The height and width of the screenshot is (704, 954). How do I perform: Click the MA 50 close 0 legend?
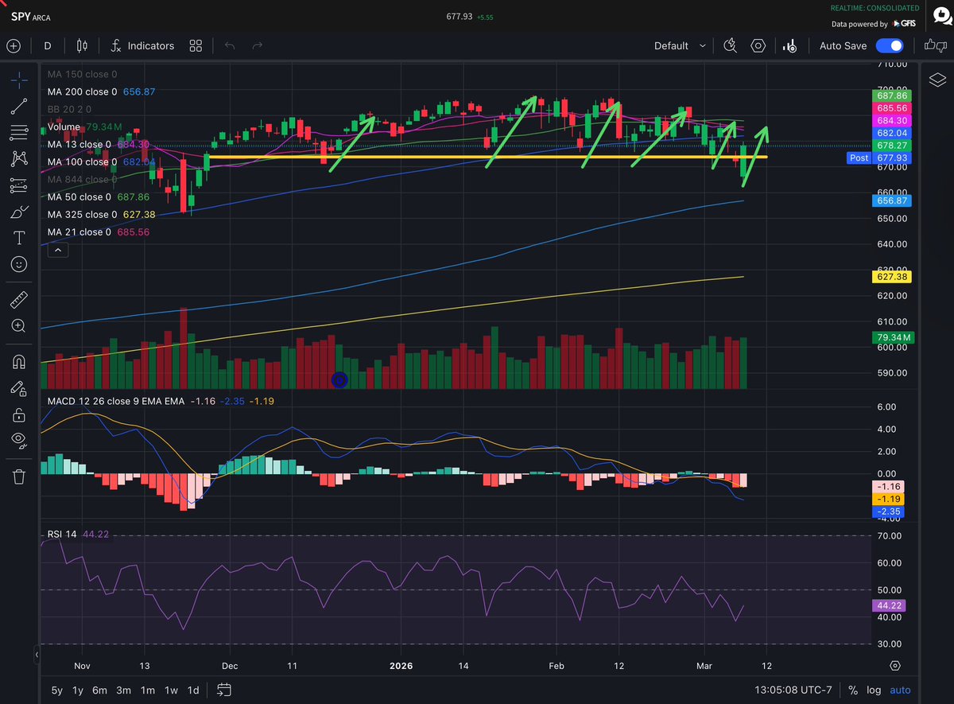click(x=79, y=196)
